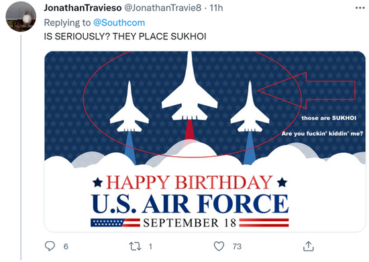369x262 pixels.
Task: View the reply count of 6
Action: pos(66,247)
